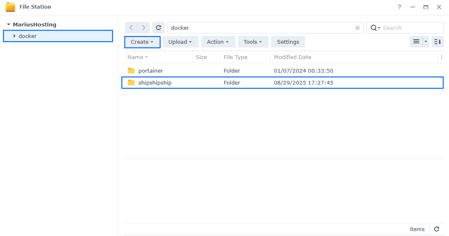Screen dimensions: 449x236
Task: Maximize the File Station window
Action: click(x=426, y=7)
